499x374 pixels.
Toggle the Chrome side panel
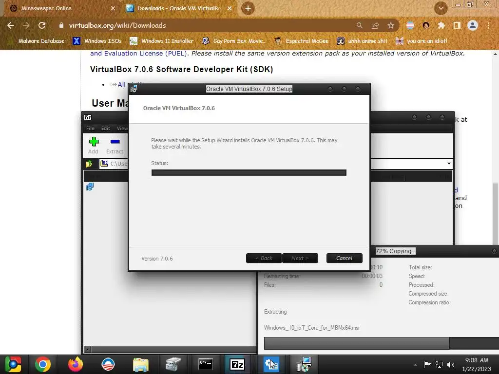457,25
